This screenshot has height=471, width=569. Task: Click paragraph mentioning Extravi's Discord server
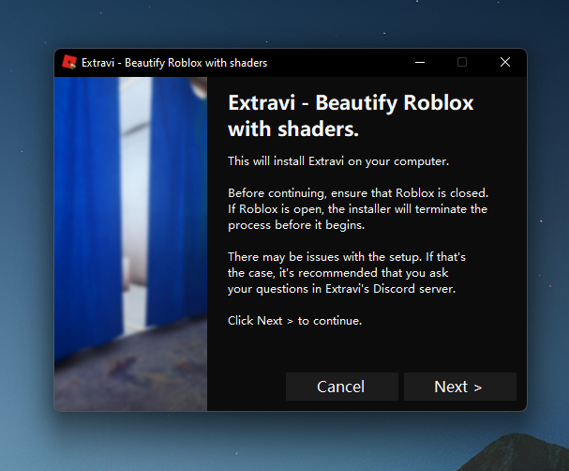(x=347, y=273)
